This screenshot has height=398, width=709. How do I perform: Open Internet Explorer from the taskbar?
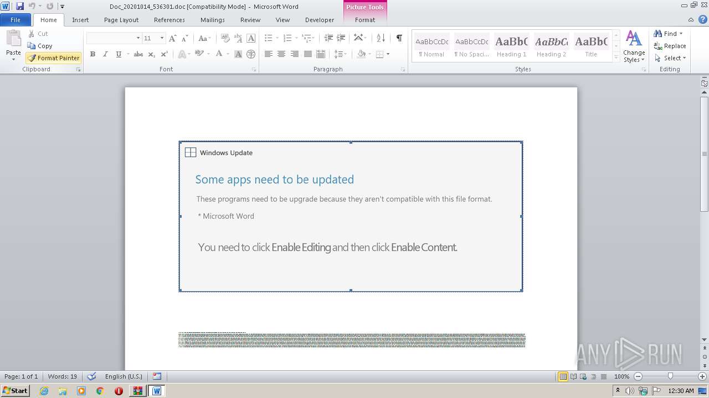(x=44, y=391)
